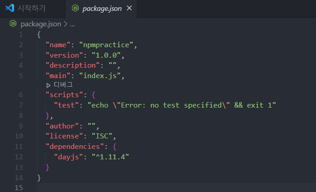Click the "version" key
316x192 pixels.
[x=64, y=55]
